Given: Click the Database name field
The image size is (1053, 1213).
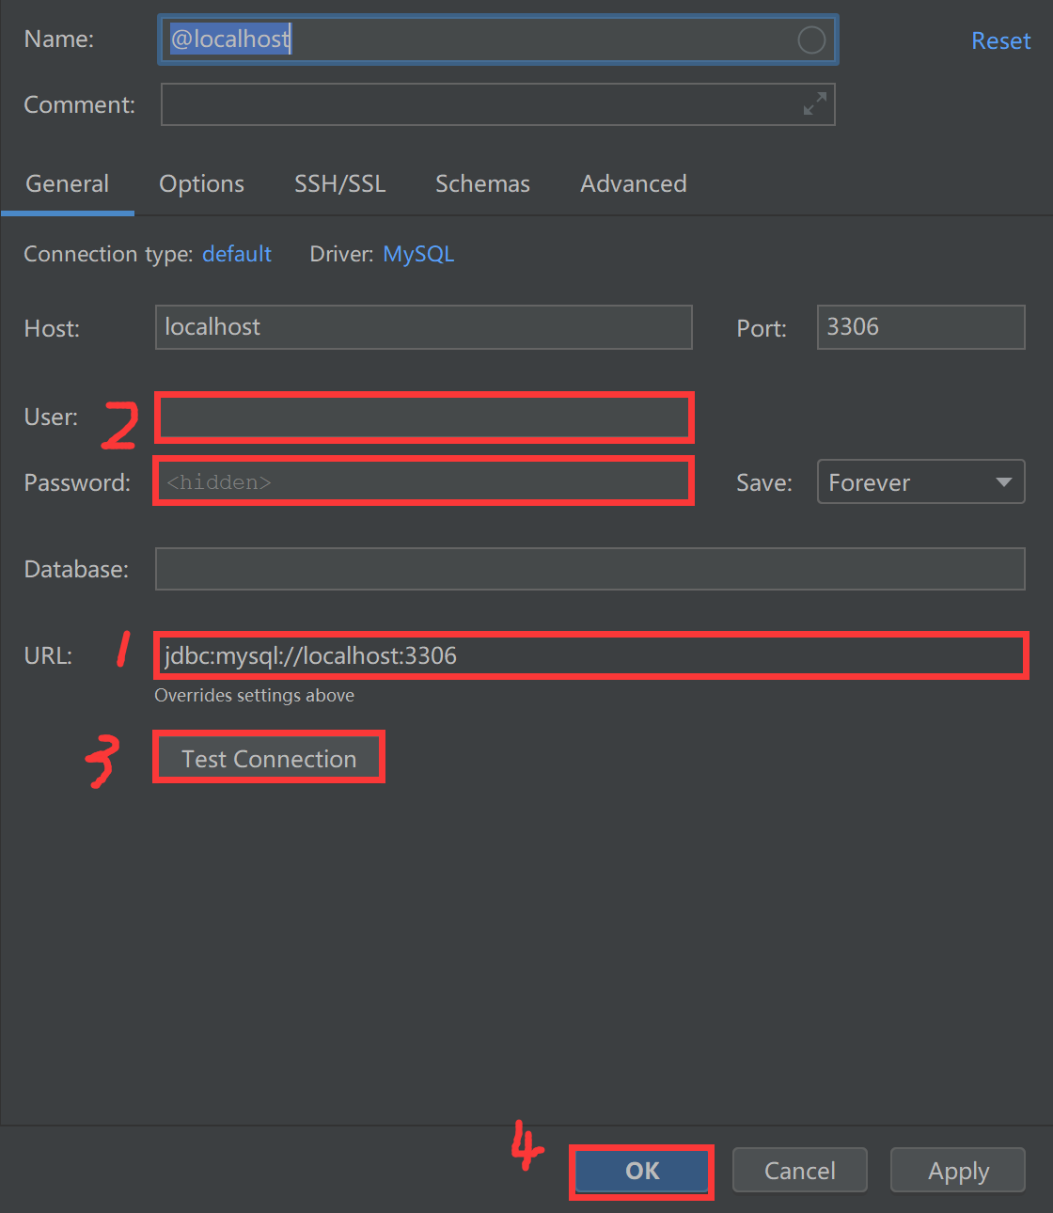Looking at the screenshot, I should [x=589, y=568].
